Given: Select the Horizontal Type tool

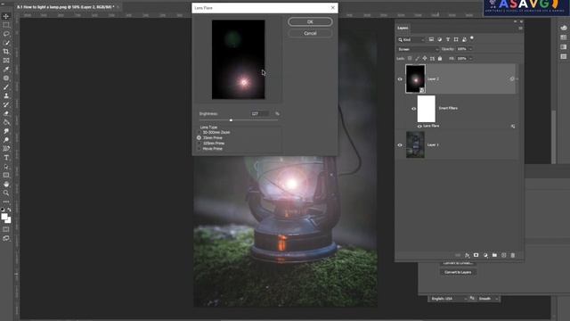Looking at the screenshot, I should [x=6, y=158].
